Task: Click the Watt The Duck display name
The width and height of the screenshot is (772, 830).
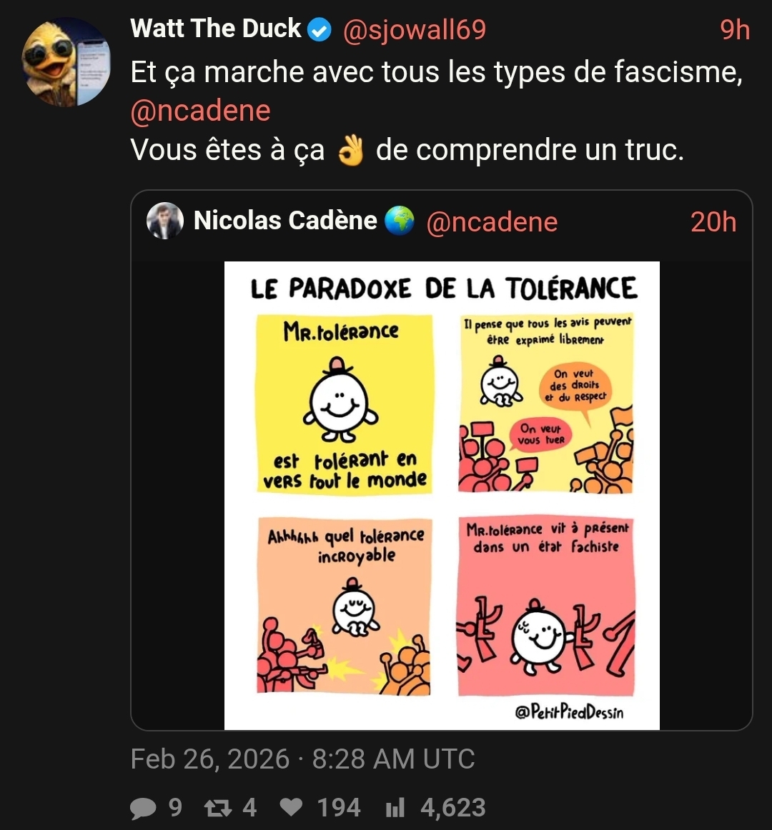Action: [x=216, y=28]
